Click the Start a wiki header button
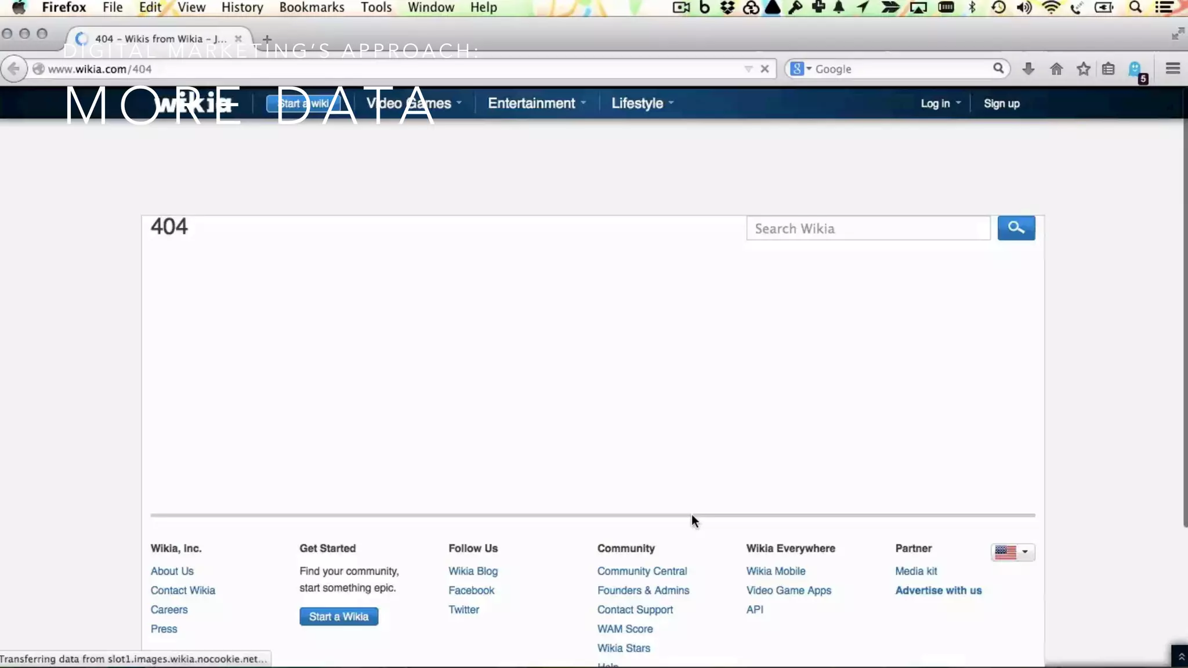Image resolution: width=1188 pixels, height=668 pixels. click(x=304, y=103)
